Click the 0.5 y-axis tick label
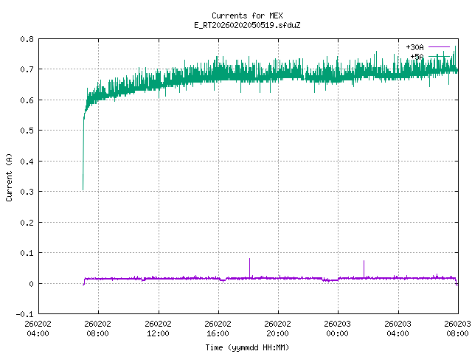472x354 pixels. pyautogui.click(x=26, y=131)
